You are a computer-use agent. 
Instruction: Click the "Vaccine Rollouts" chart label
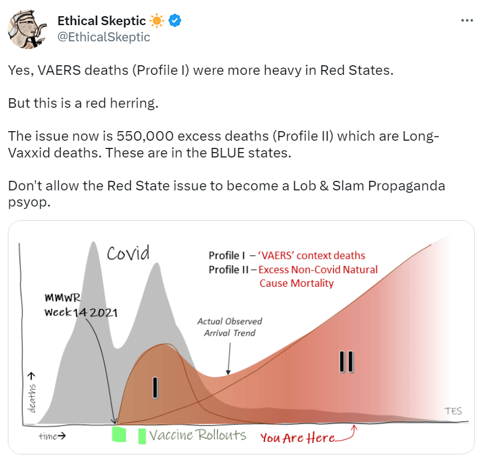click(x=198, y=435)
